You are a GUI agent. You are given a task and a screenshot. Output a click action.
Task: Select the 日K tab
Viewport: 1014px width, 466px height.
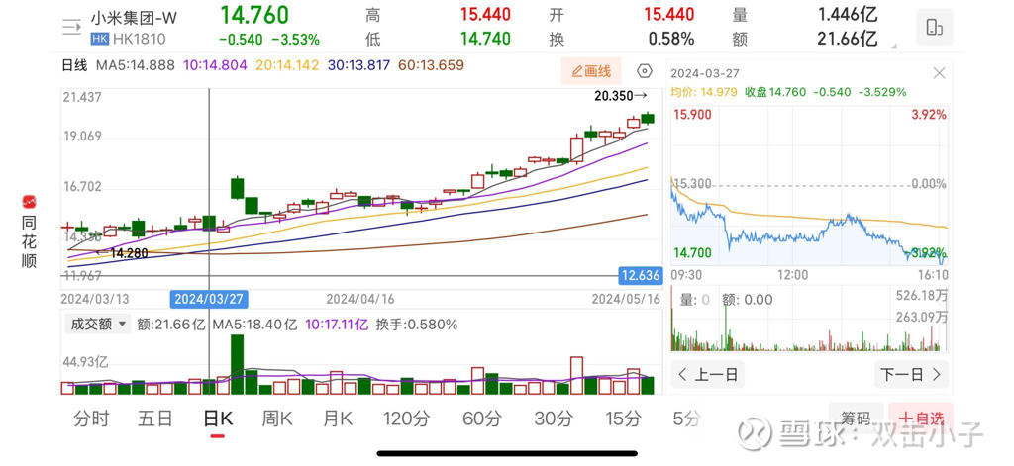217,419
